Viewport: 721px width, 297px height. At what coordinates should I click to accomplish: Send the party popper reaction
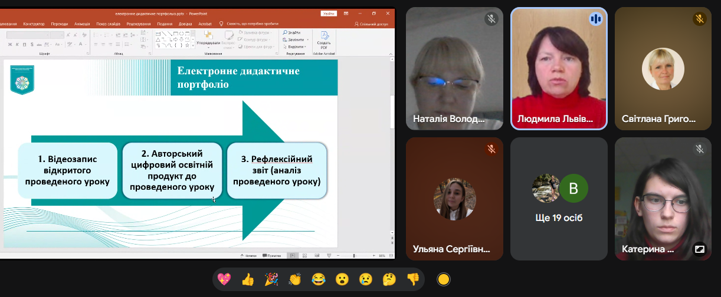[x=271, y=279]
